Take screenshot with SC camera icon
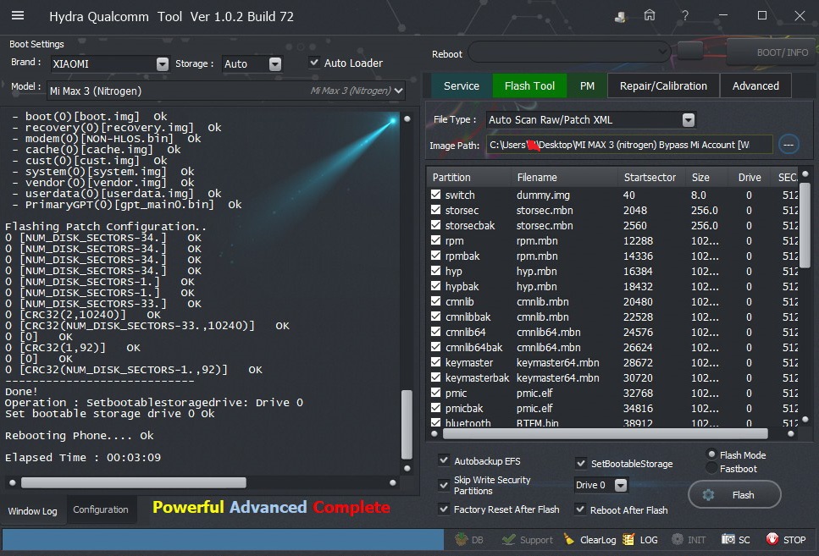 tap(728, 539)
